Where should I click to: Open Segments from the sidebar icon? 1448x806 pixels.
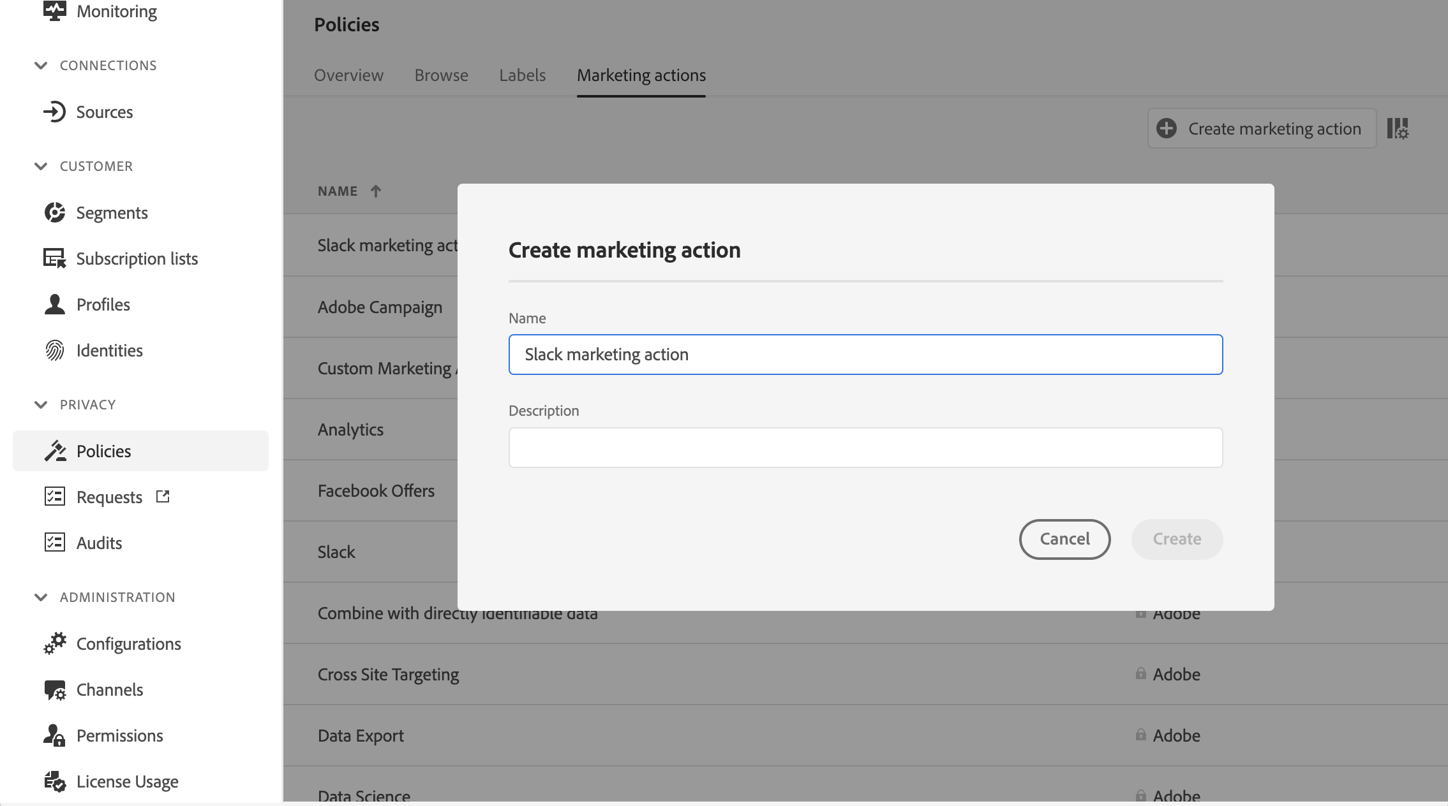(55, 212)
